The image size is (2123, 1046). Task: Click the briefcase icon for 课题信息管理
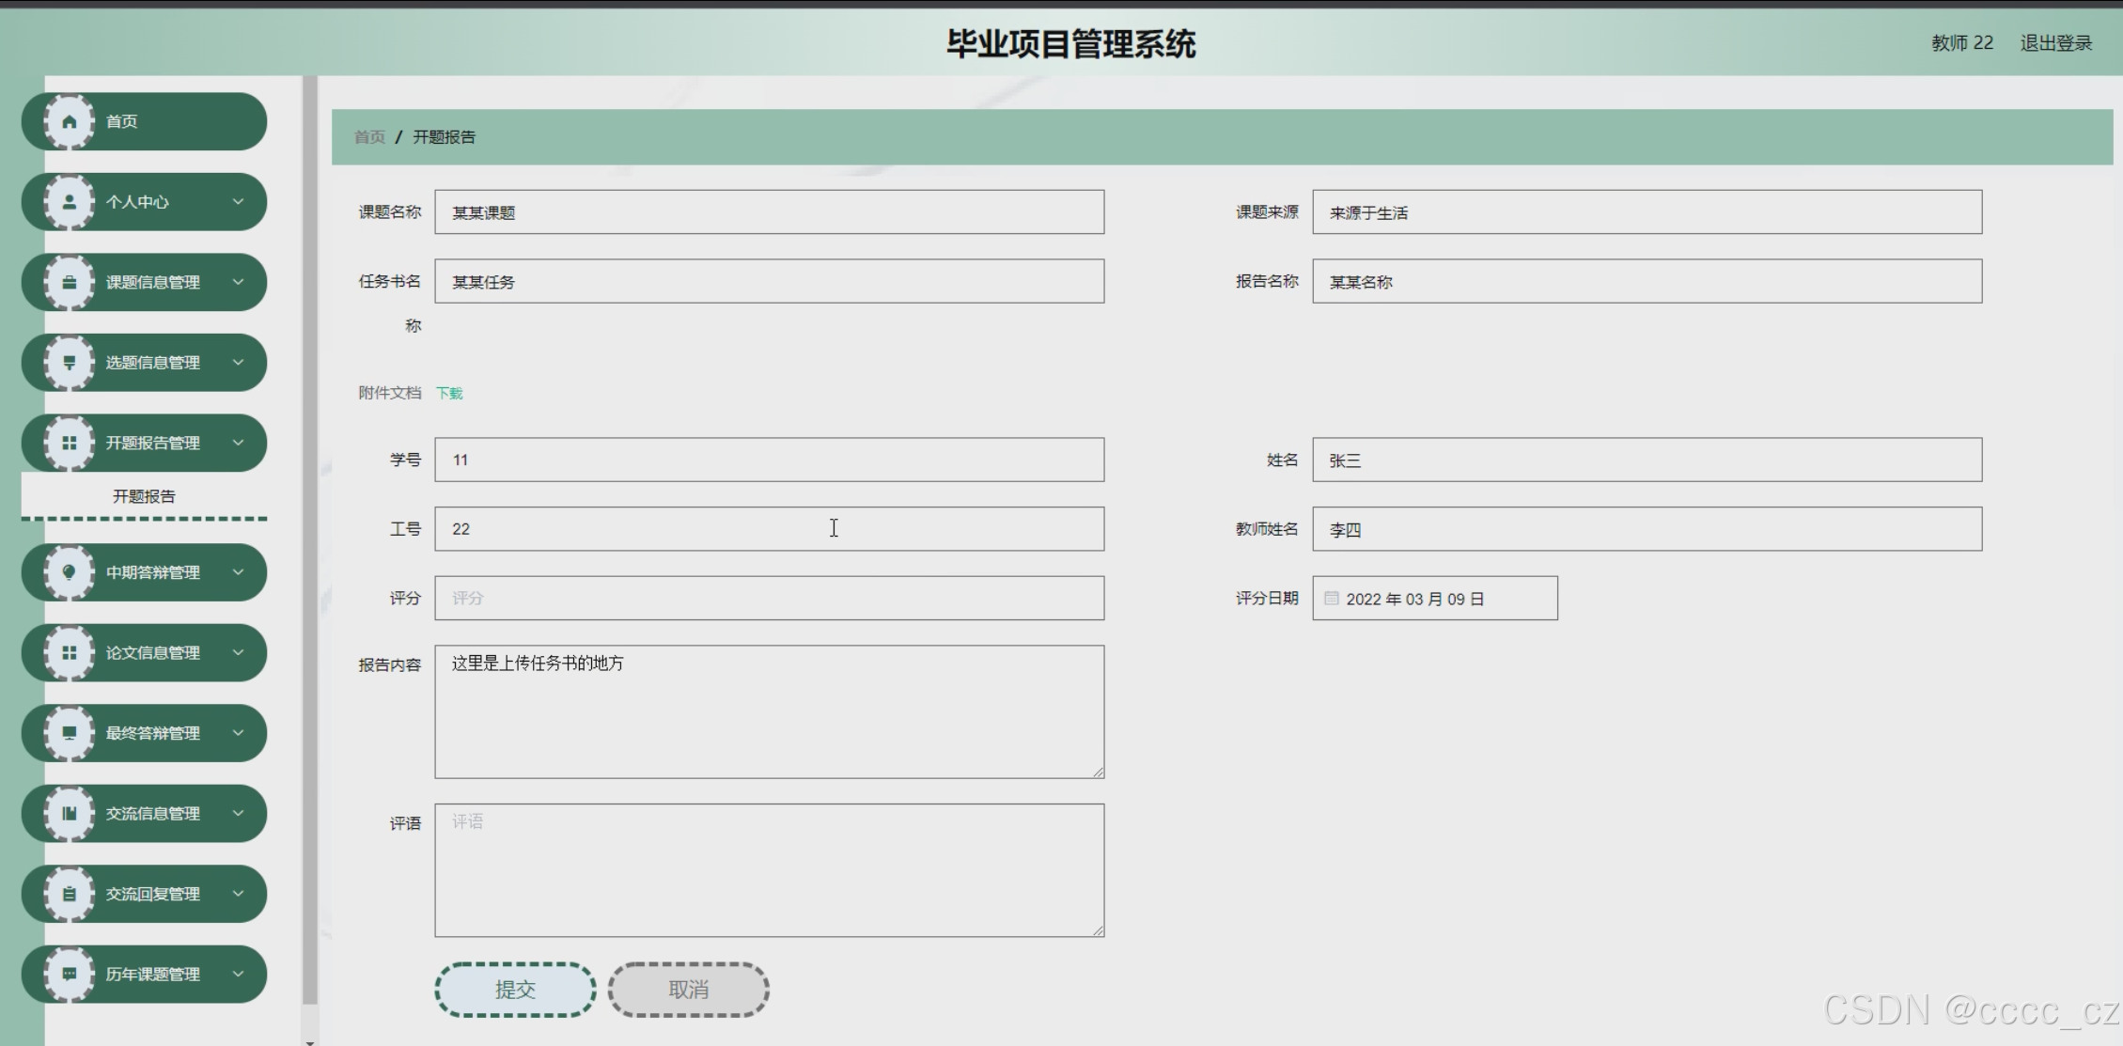coord(70,282)
